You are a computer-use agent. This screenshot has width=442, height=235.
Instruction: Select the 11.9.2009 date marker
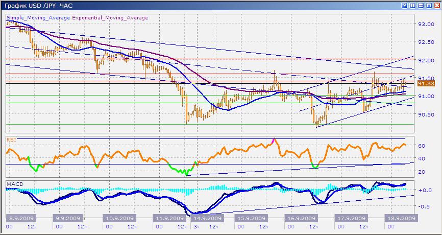pos(171,218)
